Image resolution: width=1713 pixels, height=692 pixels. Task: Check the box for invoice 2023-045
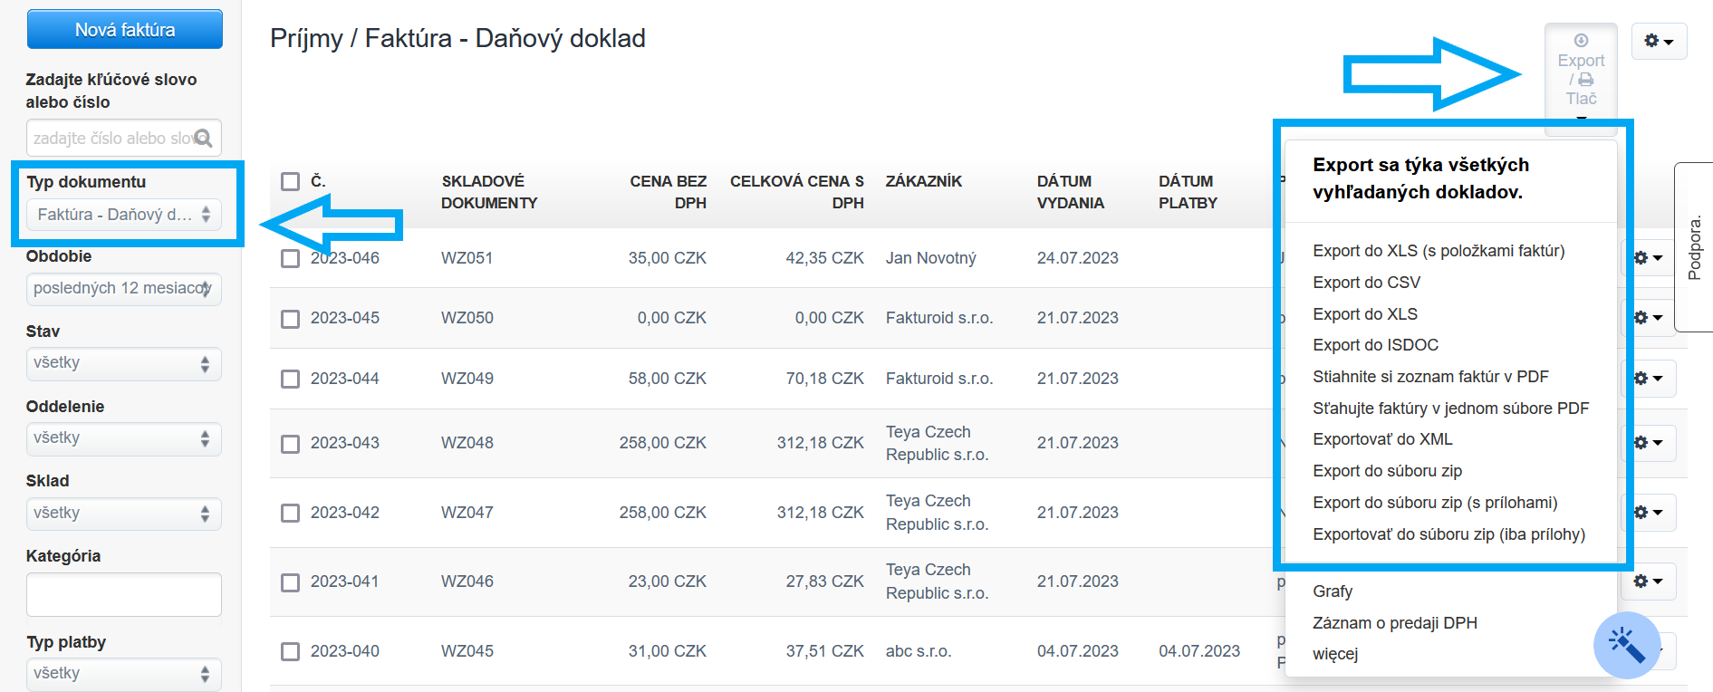(290, 319)
